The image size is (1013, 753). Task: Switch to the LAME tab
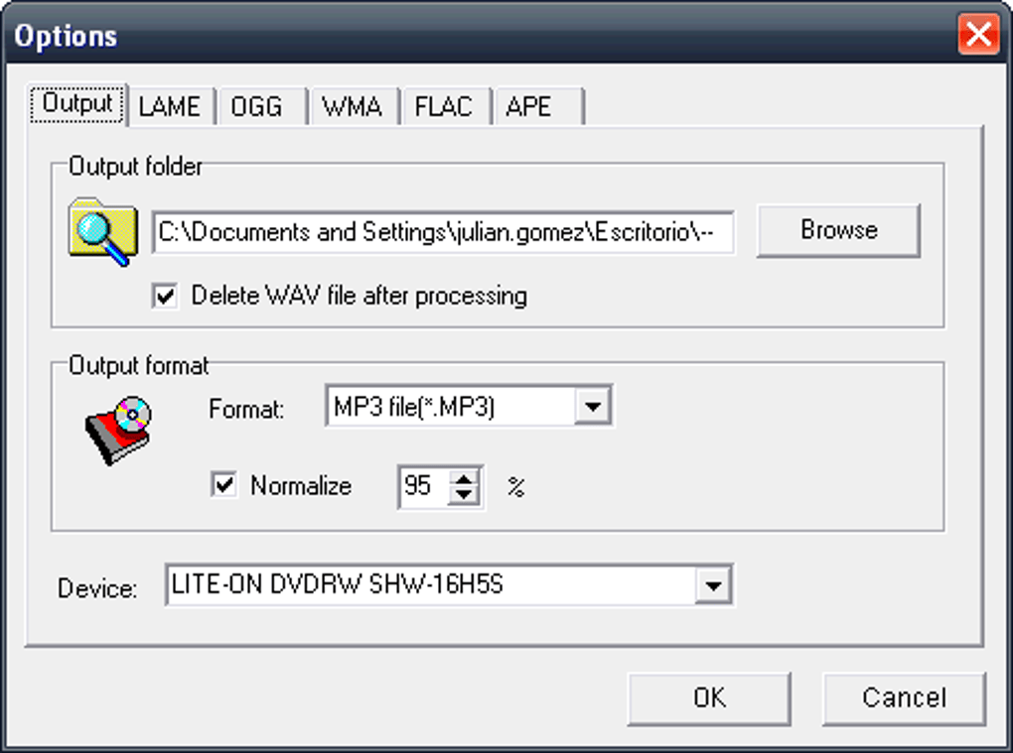pyautogui.click(x=170, y=106)
